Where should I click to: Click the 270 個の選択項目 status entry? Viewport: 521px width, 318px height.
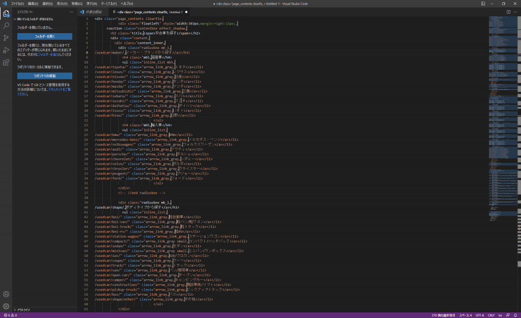click(443, 315)
